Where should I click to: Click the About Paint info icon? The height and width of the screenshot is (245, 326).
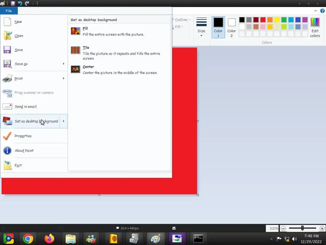coord(7,151)
